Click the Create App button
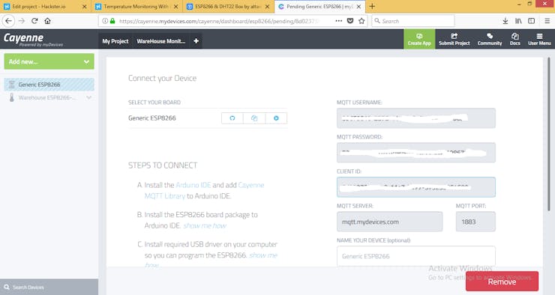Screen dimensions: 555x295 [419, 39]
